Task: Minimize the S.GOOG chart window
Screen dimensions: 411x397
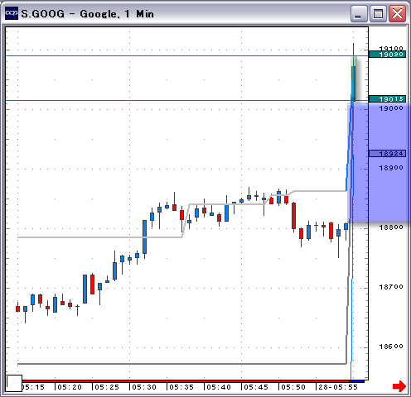Action: click(x=359, y=13)
